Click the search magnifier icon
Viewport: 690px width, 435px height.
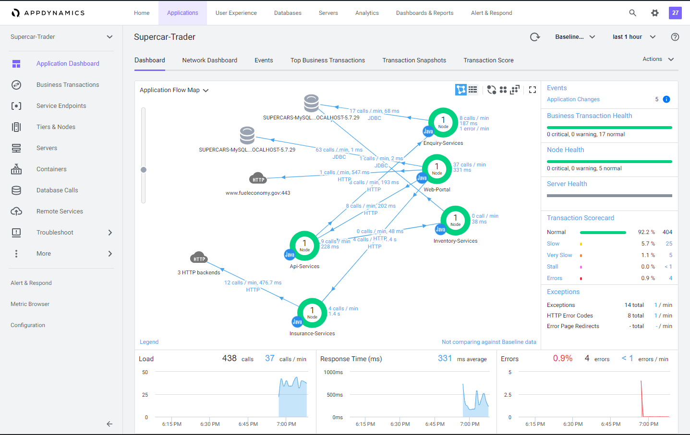point(633,13)
